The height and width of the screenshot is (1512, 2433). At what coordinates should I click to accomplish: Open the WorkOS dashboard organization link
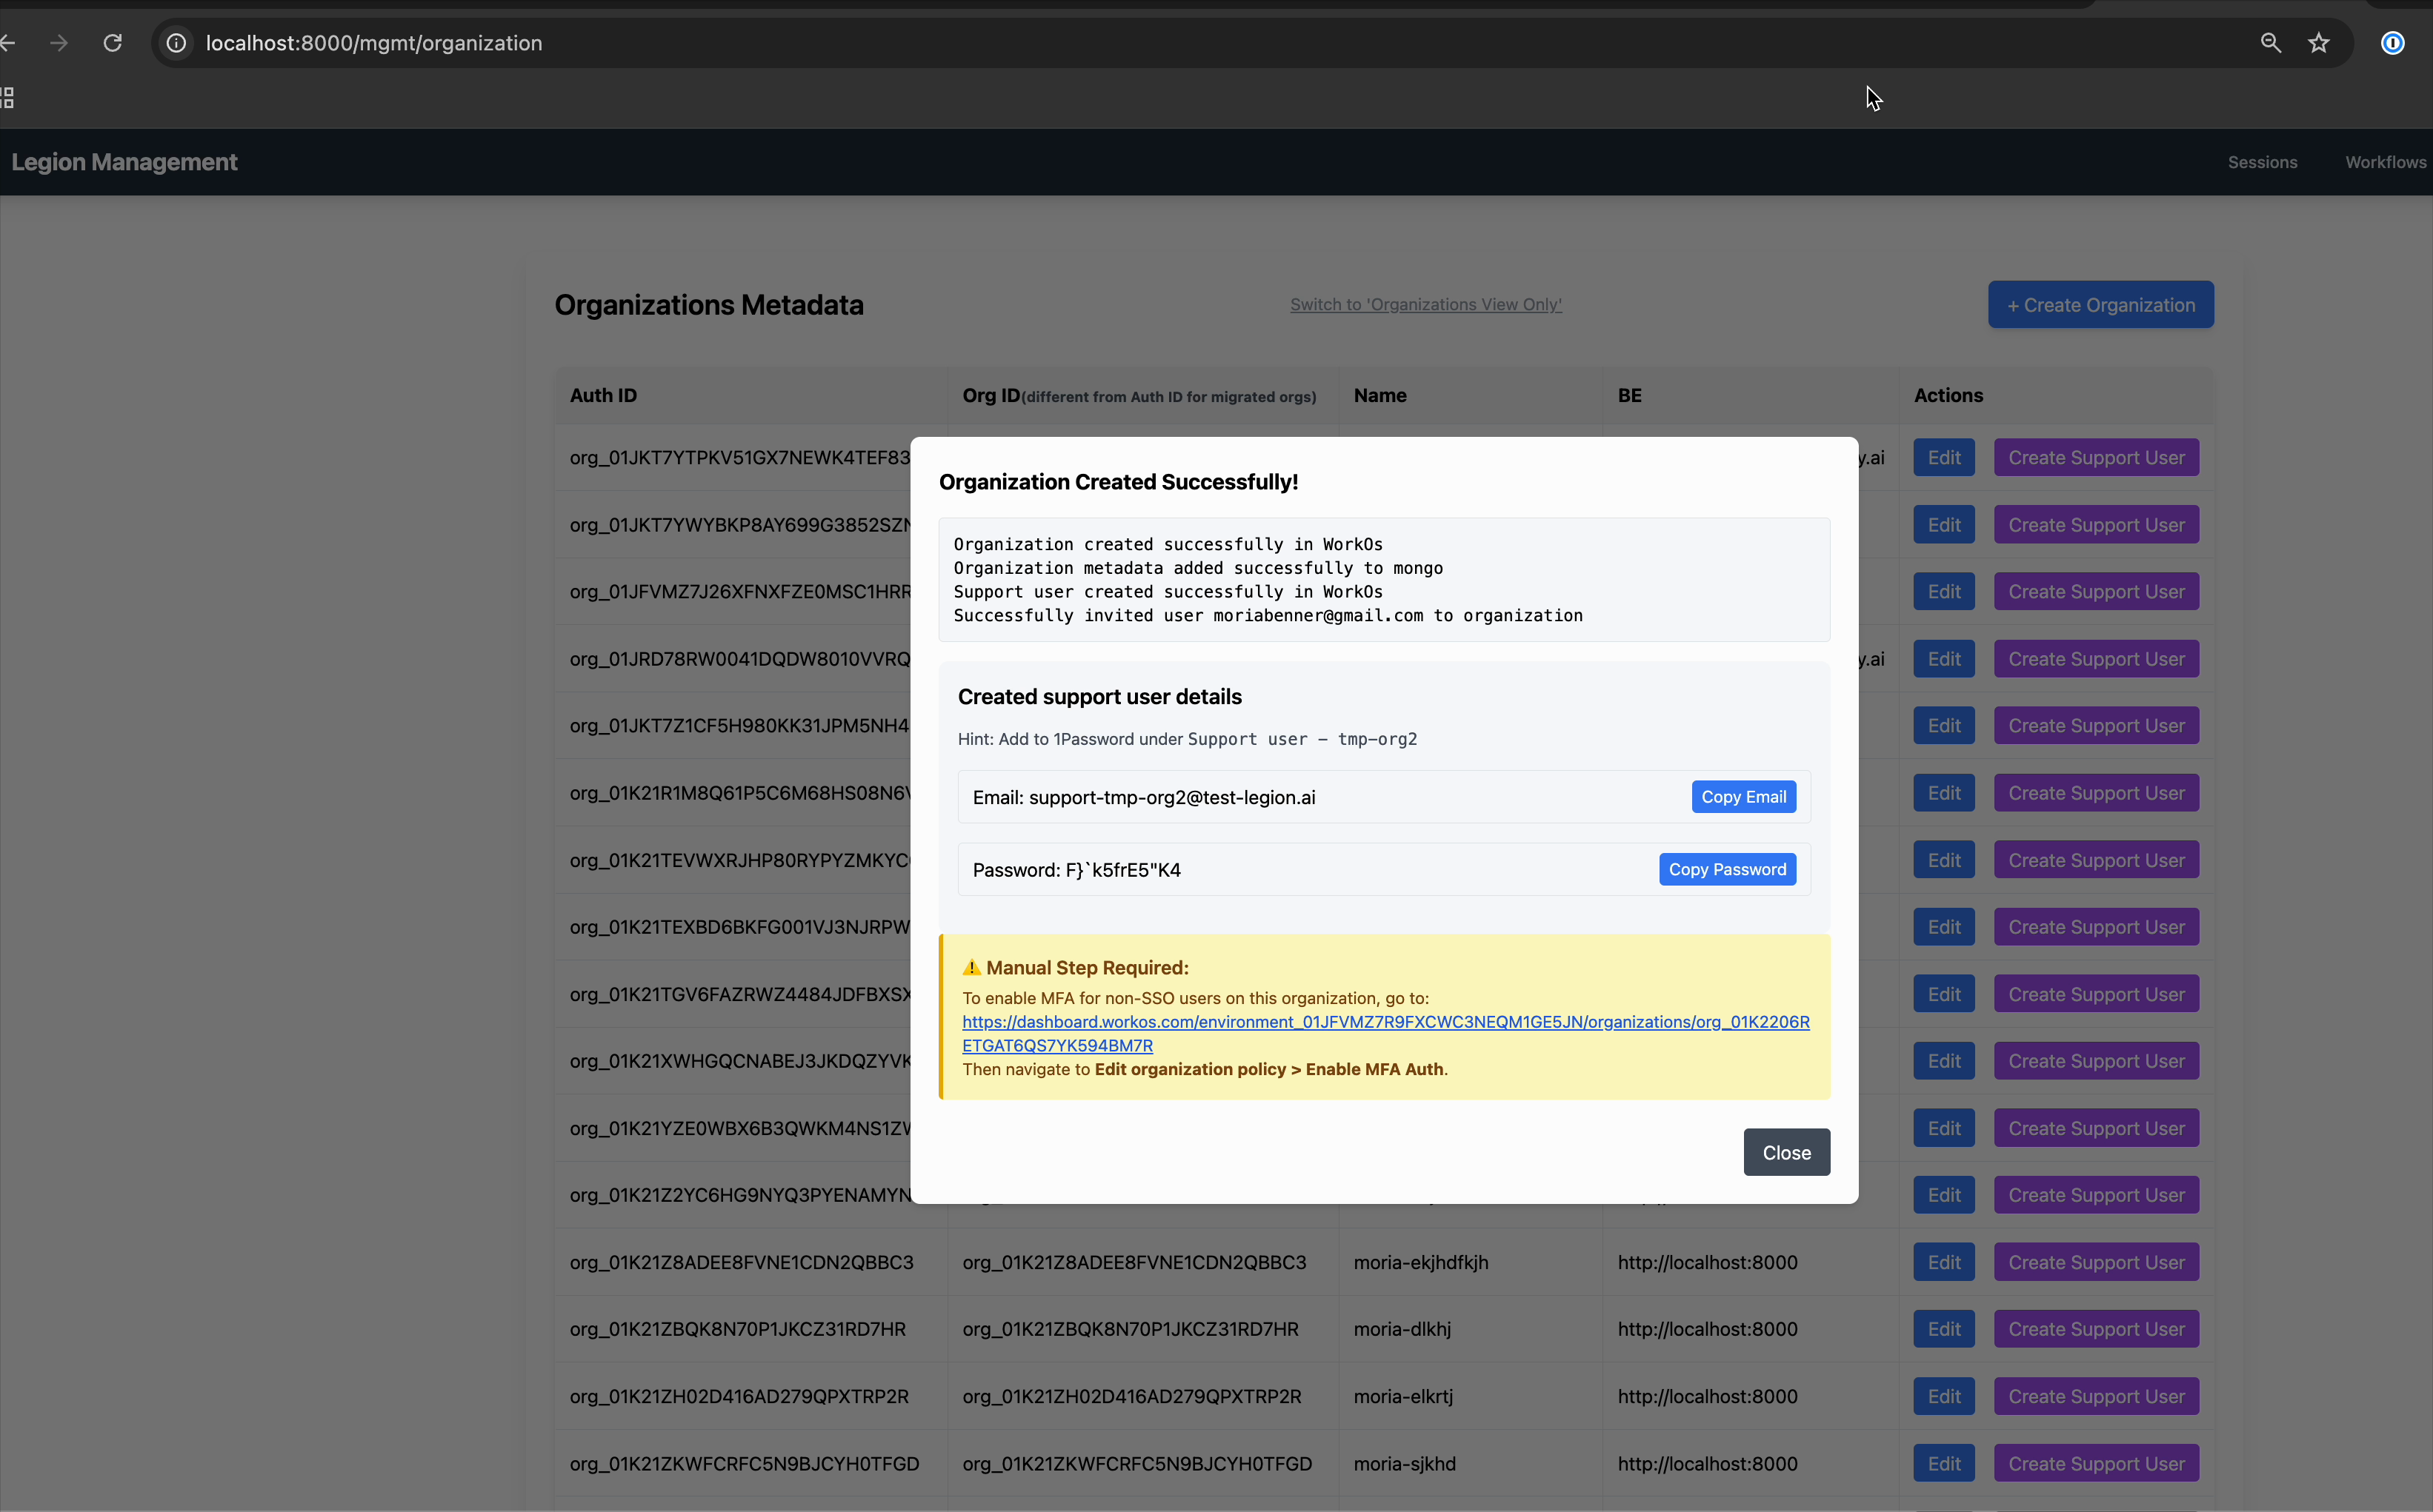[1385, 1022]
